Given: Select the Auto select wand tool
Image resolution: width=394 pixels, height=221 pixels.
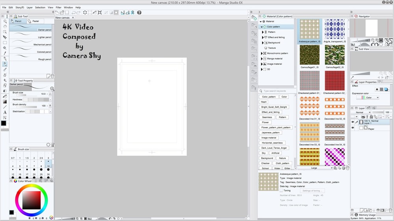Looking at the screenshot, I should [5, 48].
